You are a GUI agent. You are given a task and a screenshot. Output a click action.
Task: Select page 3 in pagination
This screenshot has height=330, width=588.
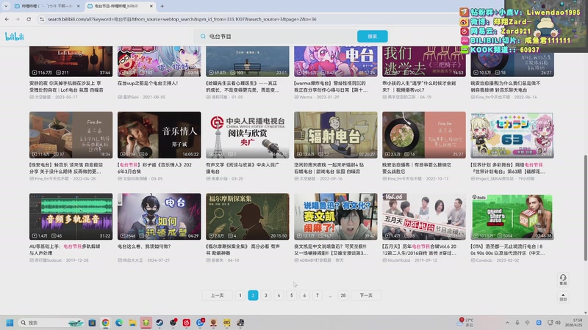[x=266, y=296]
